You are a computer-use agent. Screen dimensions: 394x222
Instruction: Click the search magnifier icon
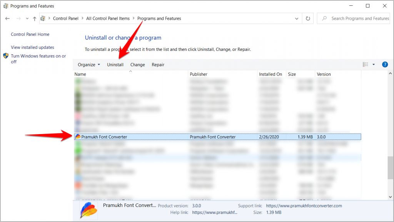[324, 18]
